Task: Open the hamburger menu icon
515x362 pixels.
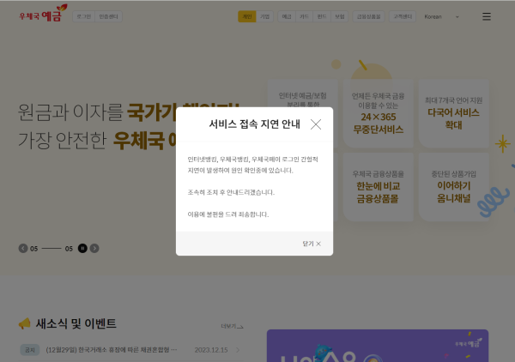Action: coord(487,16)
